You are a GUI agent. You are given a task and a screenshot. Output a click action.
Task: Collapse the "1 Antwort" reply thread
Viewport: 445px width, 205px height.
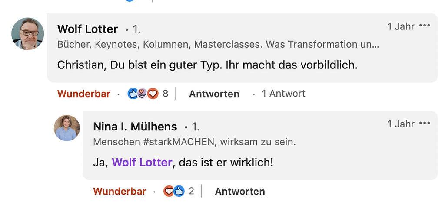(x=283, y=94)
